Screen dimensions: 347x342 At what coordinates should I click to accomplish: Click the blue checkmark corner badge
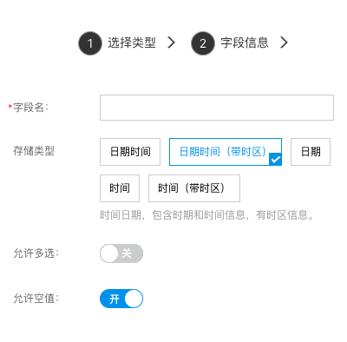point(276,160)
